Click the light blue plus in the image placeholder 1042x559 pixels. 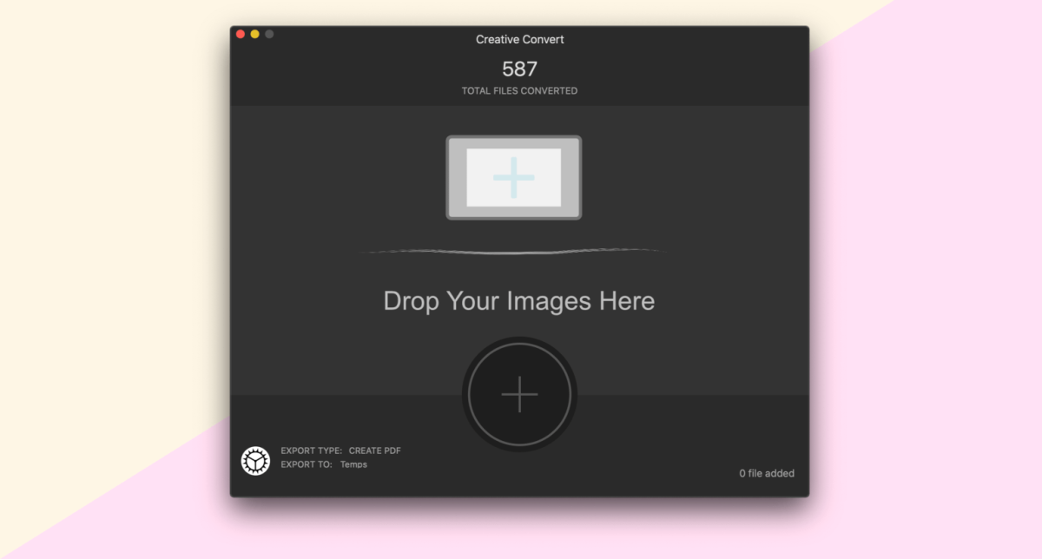tap(513, 177)
